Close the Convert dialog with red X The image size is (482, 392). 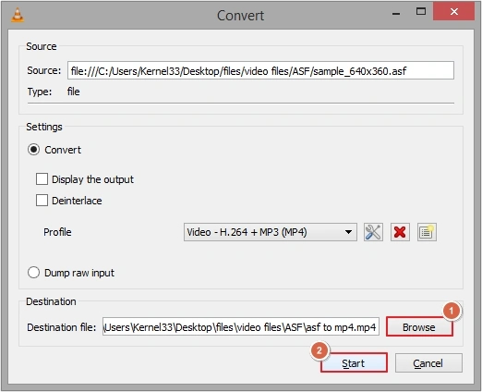click(x=453, y=11)
